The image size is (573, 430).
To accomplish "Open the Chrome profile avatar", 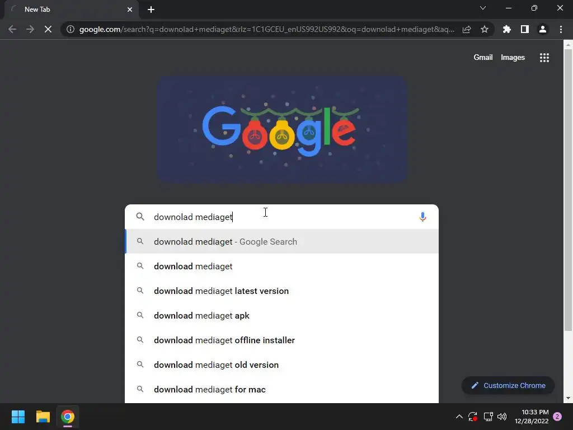I will point(543,29).
